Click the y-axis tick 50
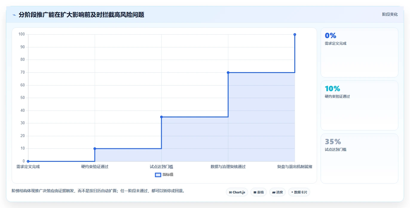 coord(22,98)
